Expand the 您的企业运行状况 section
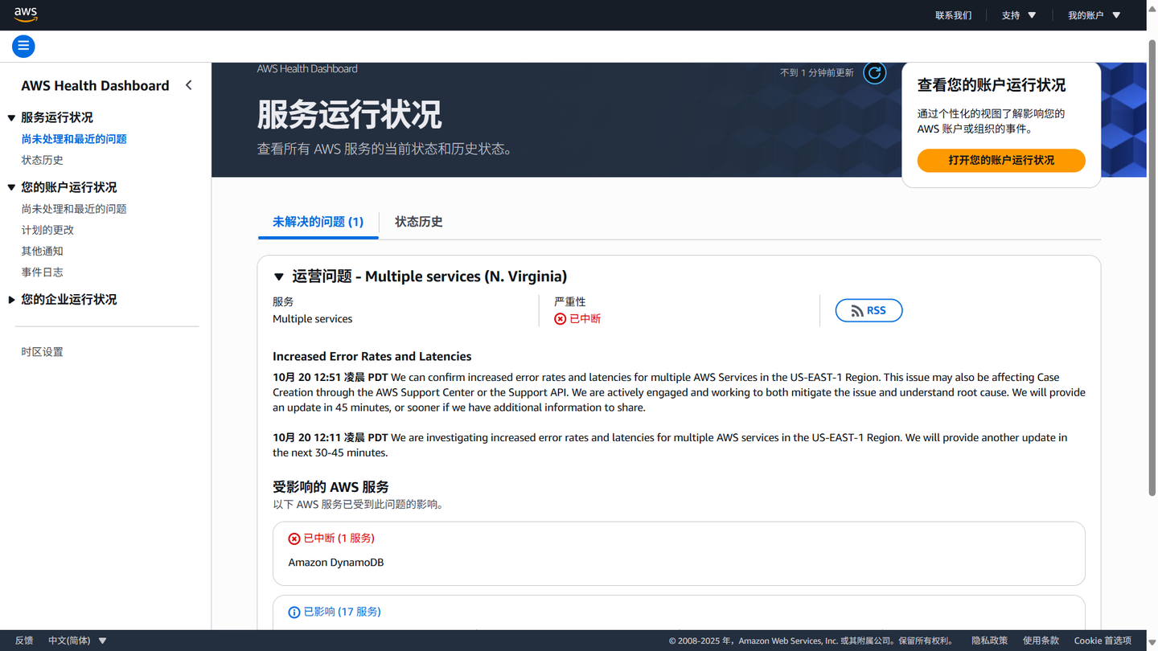The image size is (1158, 651). tap(11, 299)
